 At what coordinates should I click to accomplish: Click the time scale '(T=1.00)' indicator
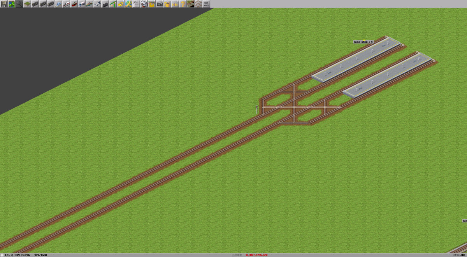pos(459,255)
